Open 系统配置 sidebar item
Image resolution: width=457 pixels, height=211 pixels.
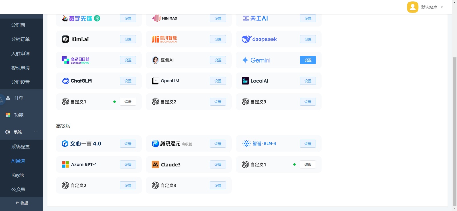(x=21, y=147)
